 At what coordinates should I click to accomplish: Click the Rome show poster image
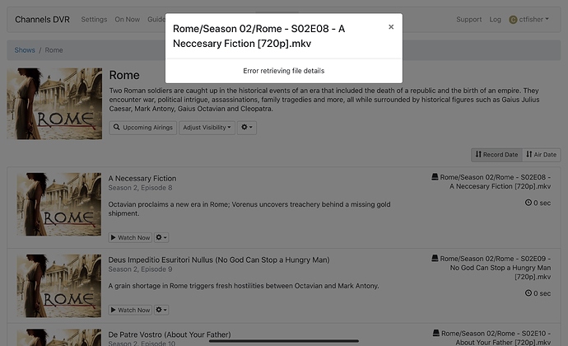click(54, 104)
